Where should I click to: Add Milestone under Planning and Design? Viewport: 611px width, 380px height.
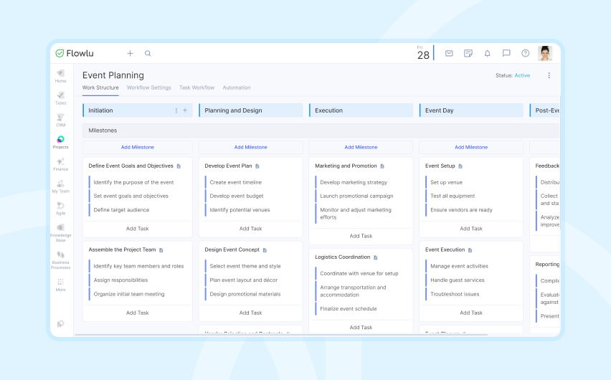[250, 147]
